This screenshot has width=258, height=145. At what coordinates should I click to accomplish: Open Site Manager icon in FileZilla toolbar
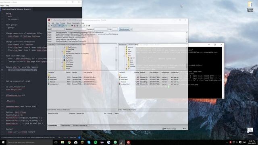tap(49, 26)
